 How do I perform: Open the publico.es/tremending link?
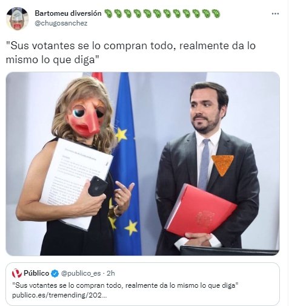(x=59, y=295)
